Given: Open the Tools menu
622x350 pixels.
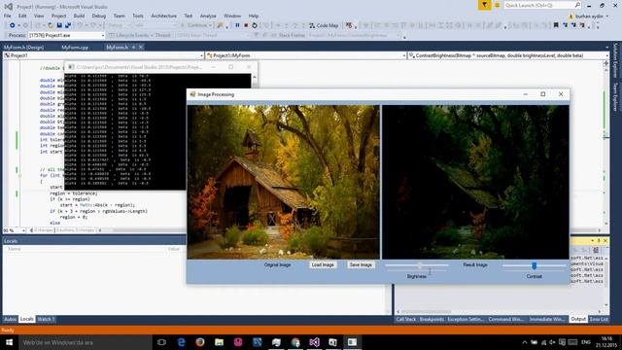Looking at the screenshot, I should pyautogui.click(x=138, y=16).
